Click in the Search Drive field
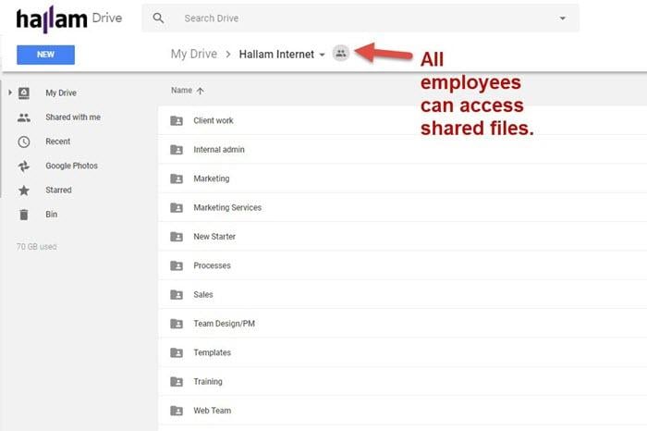 [360, 18]
